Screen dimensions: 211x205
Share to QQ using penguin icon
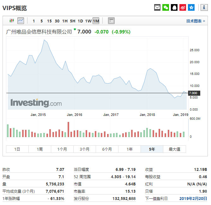[x=174, y=7]
